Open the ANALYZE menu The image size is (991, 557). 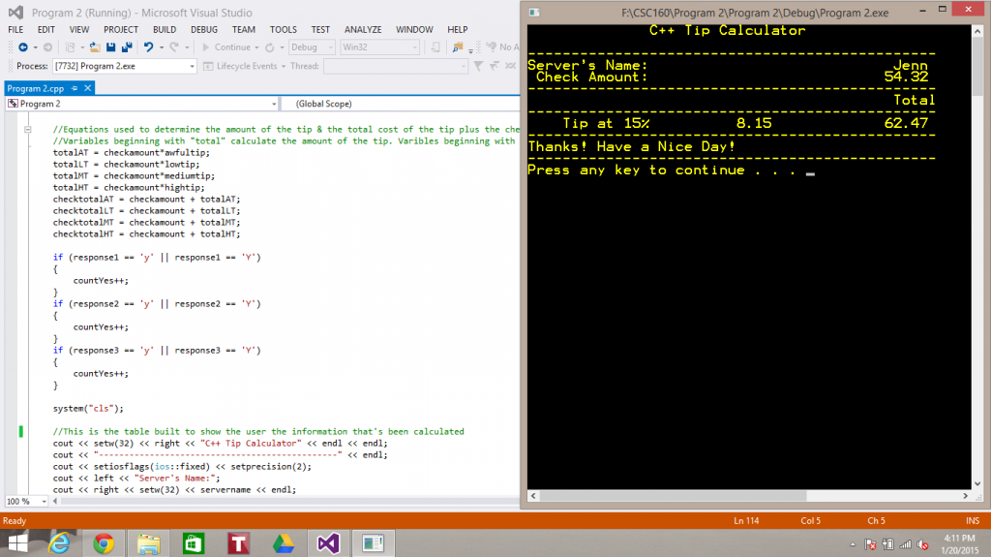(x=363, y=30)
